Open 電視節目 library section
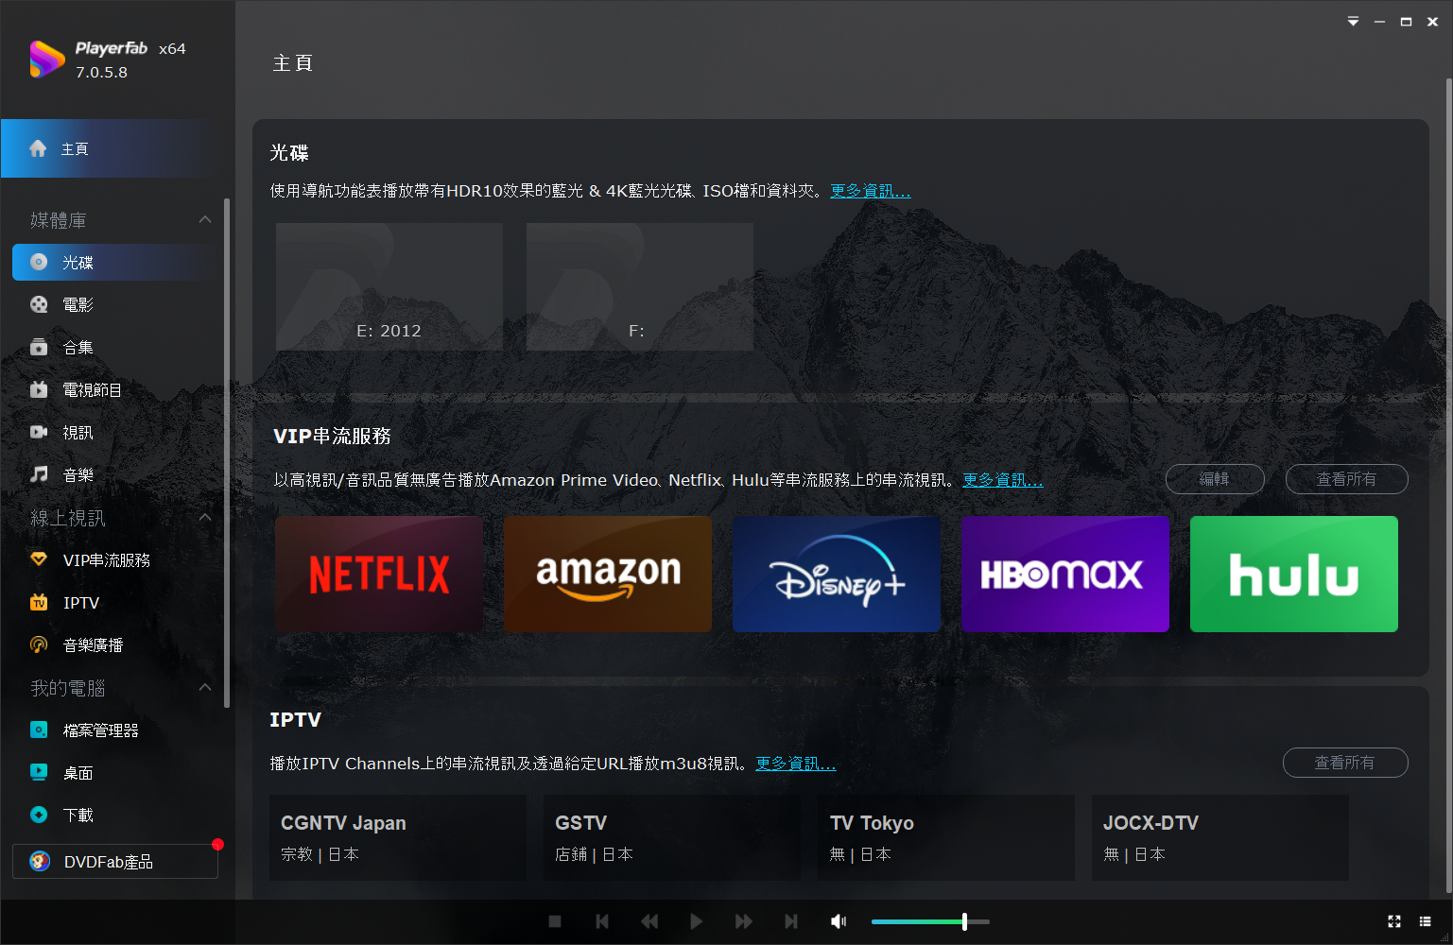 [117, 389]
